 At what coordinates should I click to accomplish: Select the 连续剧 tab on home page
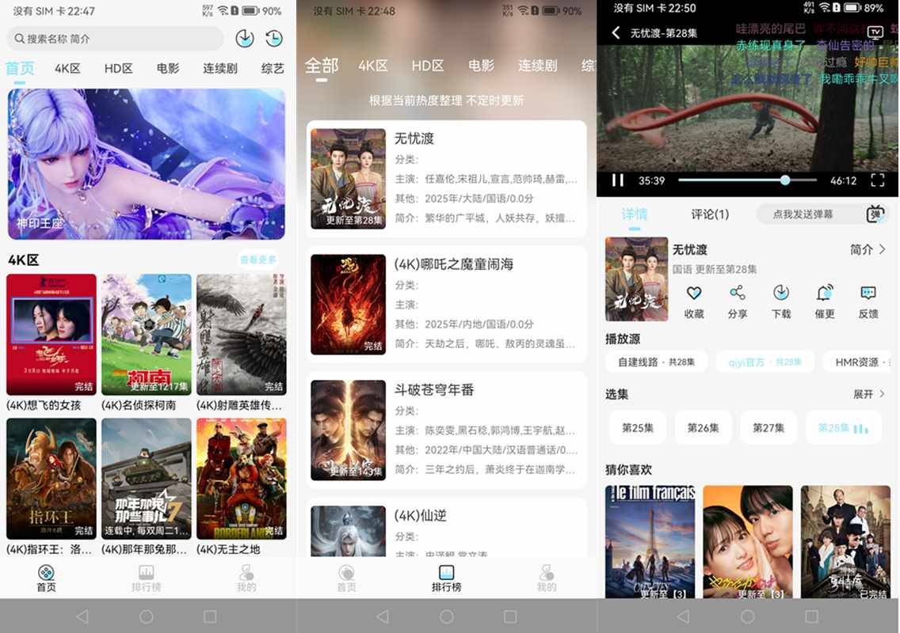(x=220, y=68)
